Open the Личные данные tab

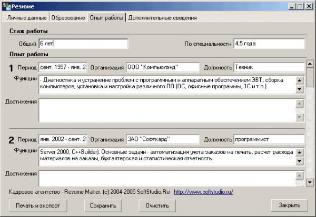point(22,18)
